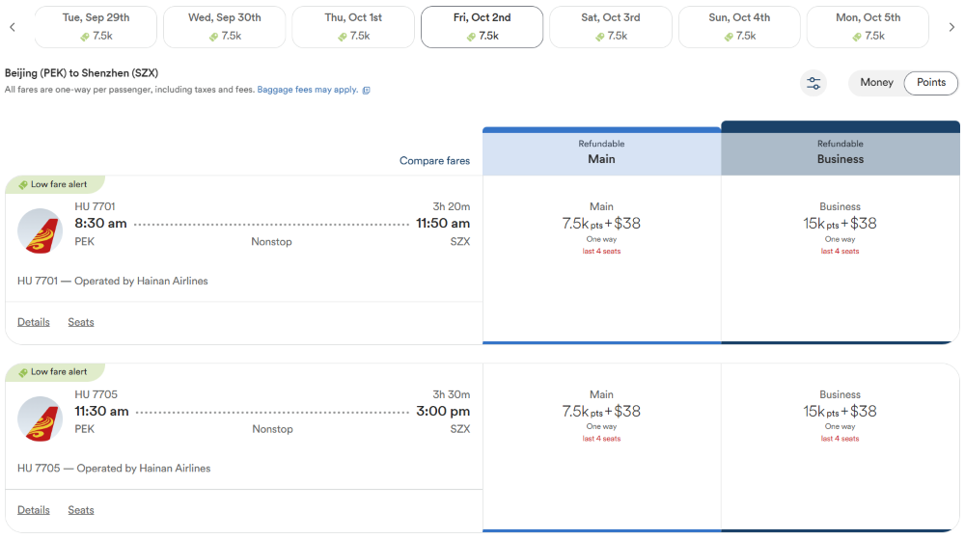Viewport: 965px width, 539px height.
Task: Go to previous dates with left arrow
Action: pyautogui.click(x=13, y=27)
